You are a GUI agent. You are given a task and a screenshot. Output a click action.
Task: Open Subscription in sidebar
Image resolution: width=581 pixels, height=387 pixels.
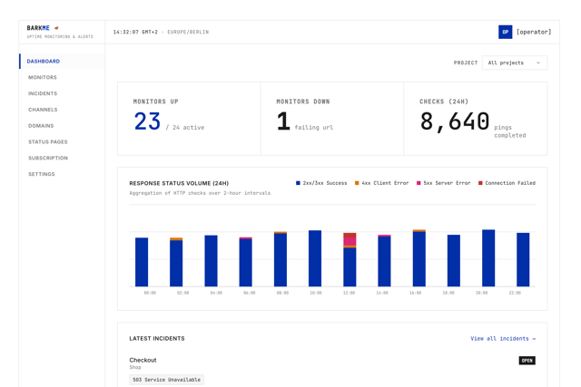(x=48, y=158)
